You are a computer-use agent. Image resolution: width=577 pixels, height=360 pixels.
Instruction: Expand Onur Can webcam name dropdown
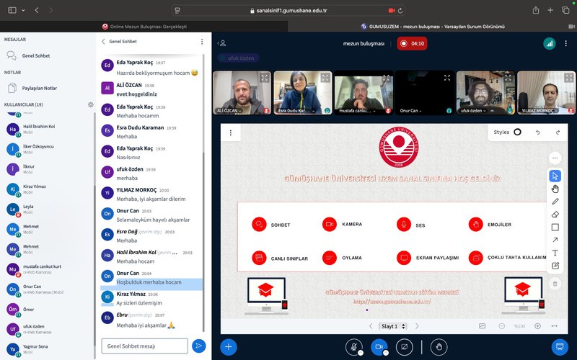tap(410, 111)
